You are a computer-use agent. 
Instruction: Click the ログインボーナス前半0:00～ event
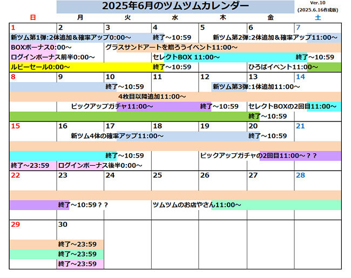[x=53, y=57]
